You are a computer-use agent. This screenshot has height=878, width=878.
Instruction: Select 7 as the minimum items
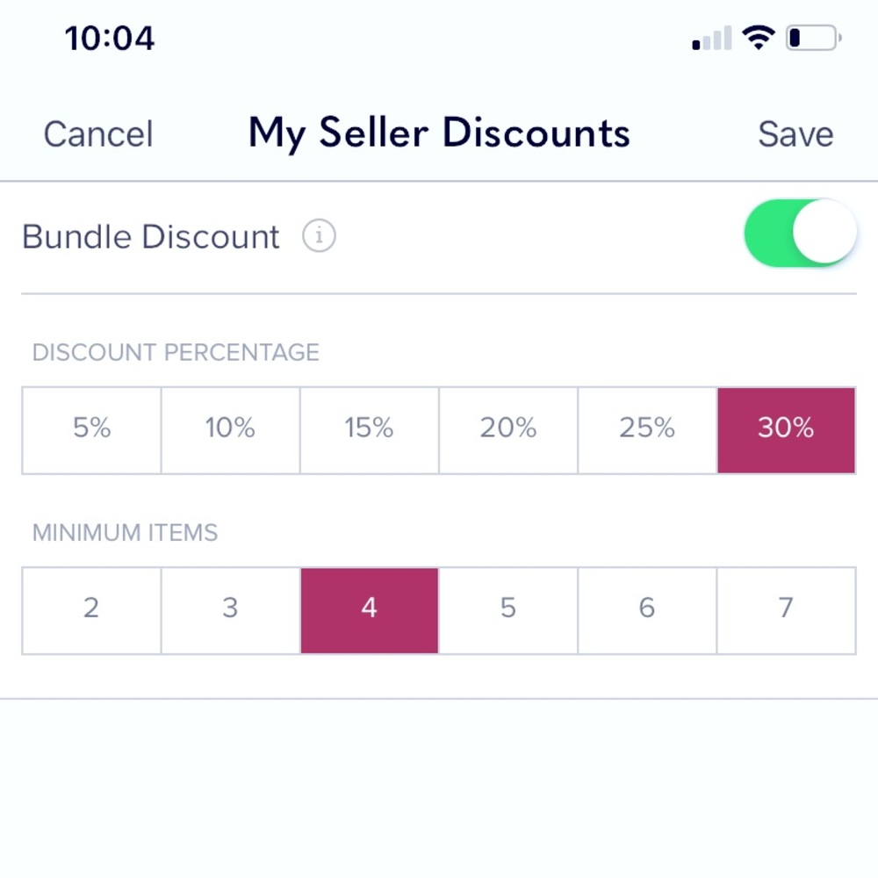click(x=786, y=609)
